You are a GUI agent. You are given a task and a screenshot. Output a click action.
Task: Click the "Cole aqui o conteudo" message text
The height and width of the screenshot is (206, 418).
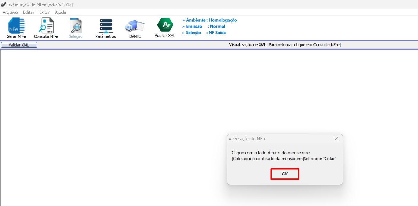(x=284, y=159)
